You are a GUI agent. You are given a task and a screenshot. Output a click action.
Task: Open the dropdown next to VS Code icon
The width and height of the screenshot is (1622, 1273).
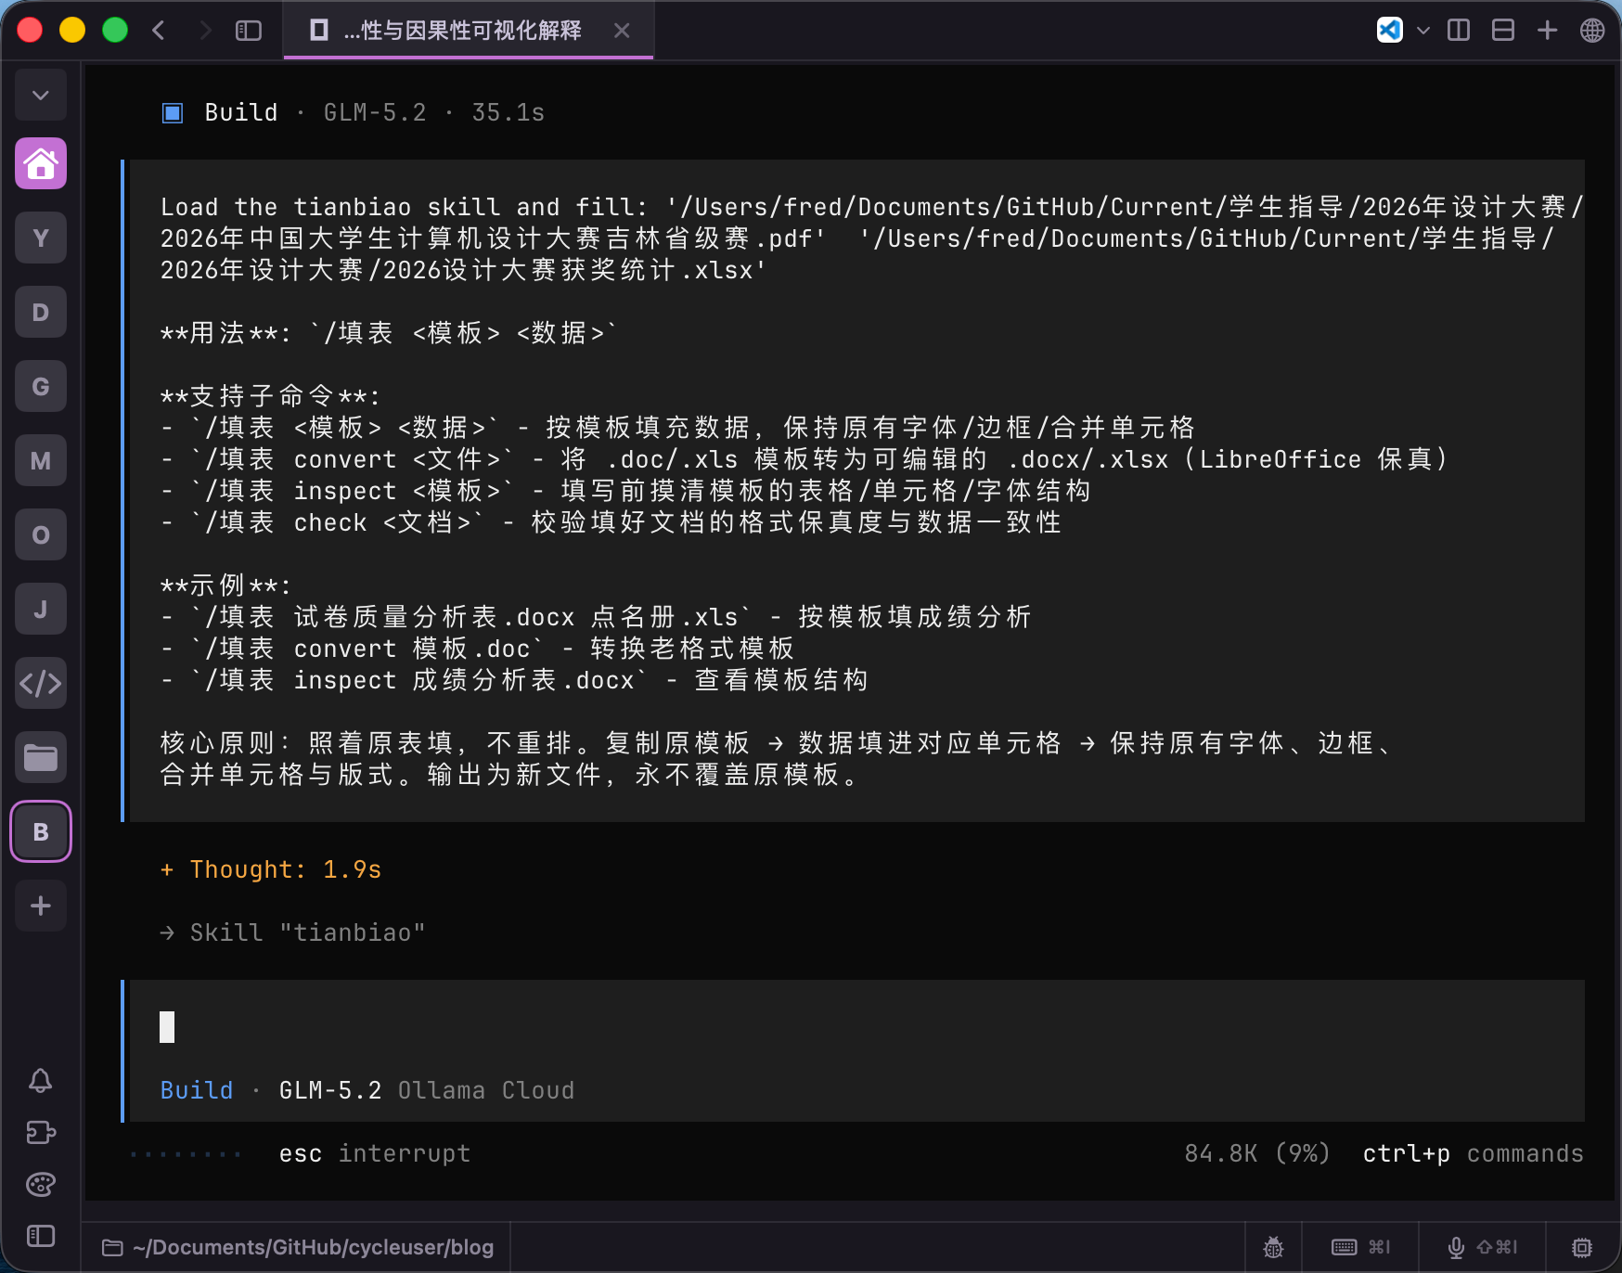coord(1423,31)
